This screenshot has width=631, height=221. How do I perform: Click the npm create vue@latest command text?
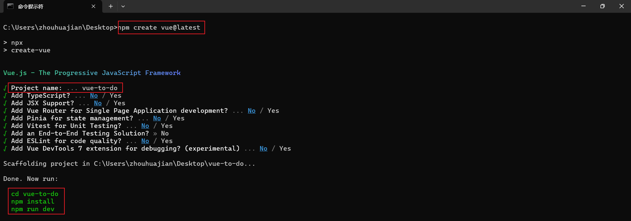click(x=159, y=28)
